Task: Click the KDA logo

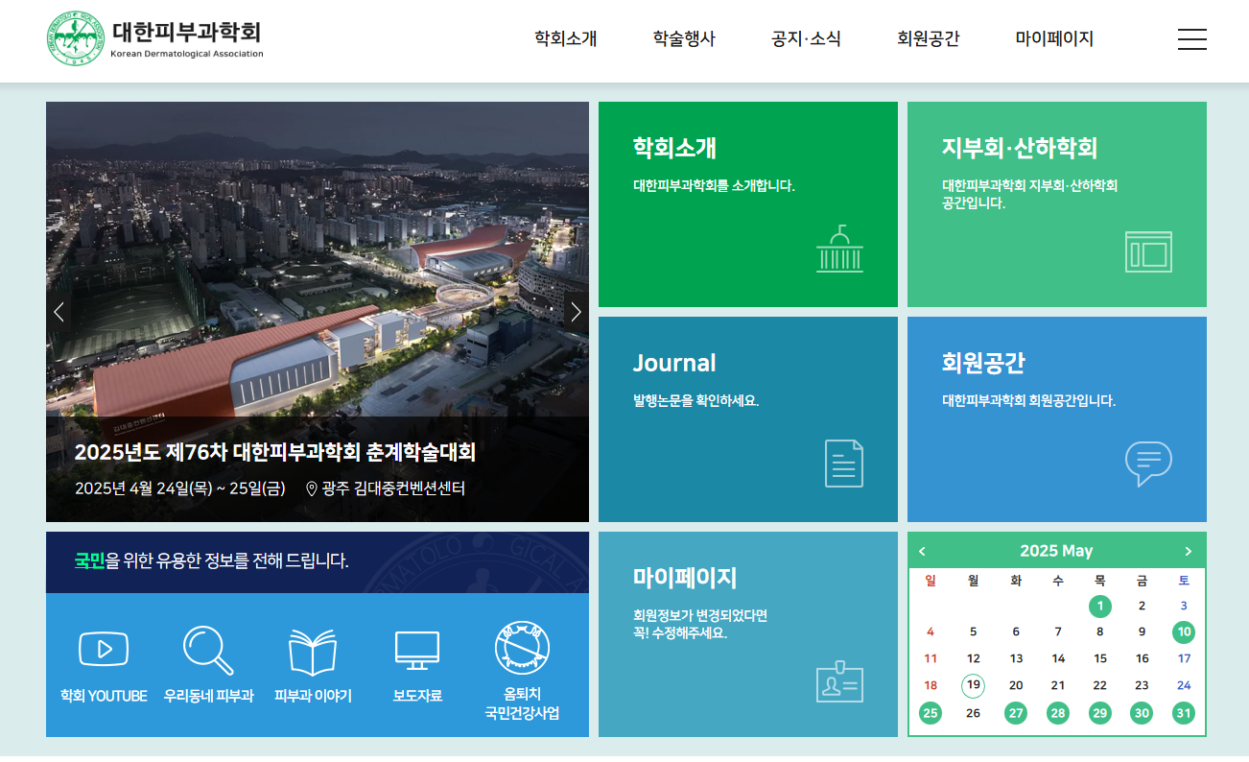Action: (153, 38)
